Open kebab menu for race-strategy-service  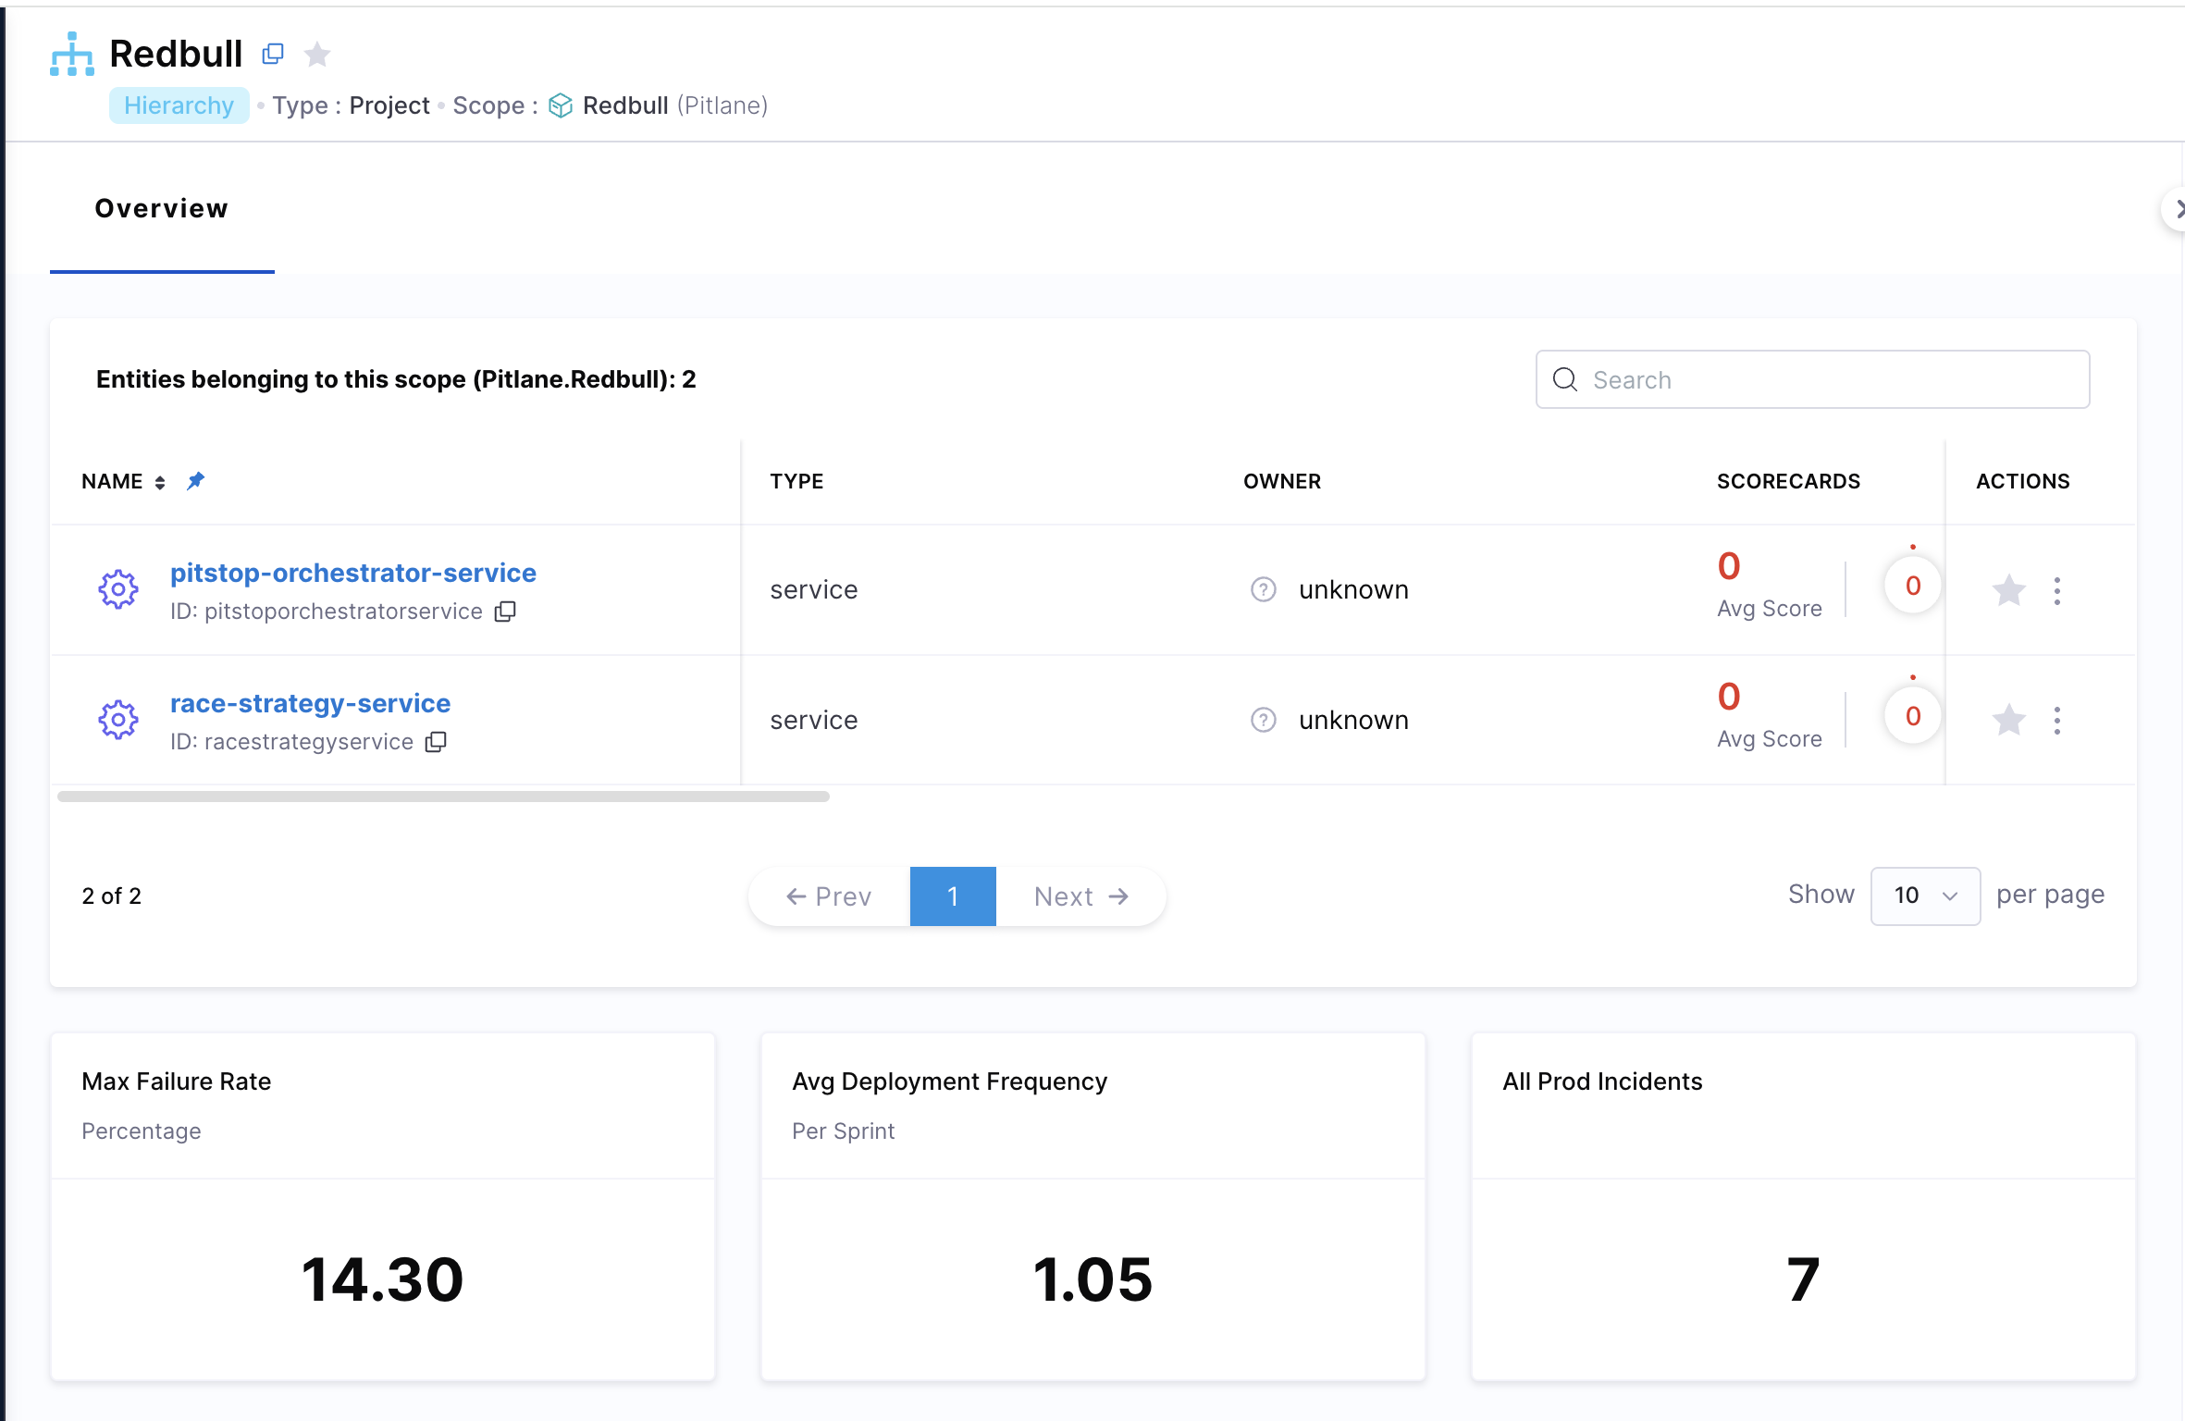click(x=2057, y=720)
